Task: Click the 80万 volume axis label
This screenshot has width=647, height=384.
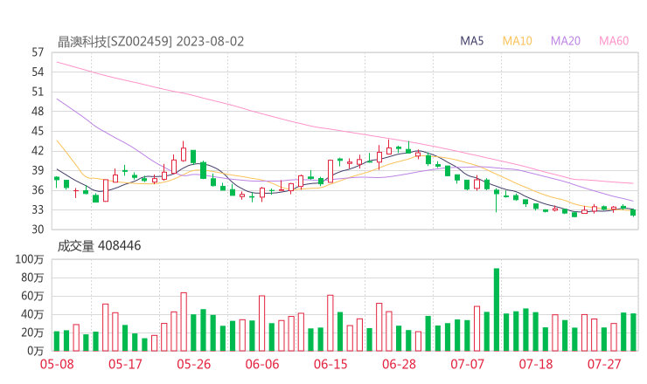Action: point(32,278)
